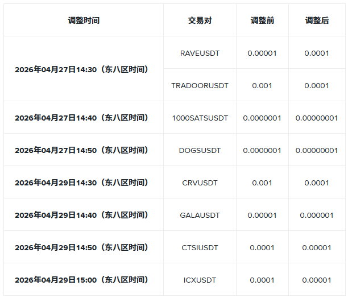The height and width of the screenshot is (298, 348).
Task: Select the TRADOORUSDT trading pair cell
Action: tap(200, 86)
